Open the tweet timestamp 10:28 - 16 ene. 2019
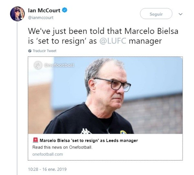This screenshot has height=175, width=194. [48, 169]
